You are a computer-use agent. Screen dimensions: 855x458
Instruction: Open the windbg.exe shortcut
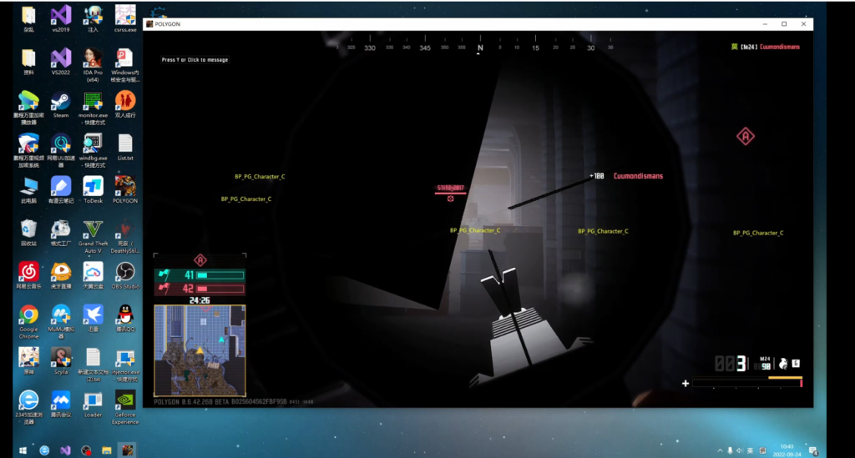(93, 150)
